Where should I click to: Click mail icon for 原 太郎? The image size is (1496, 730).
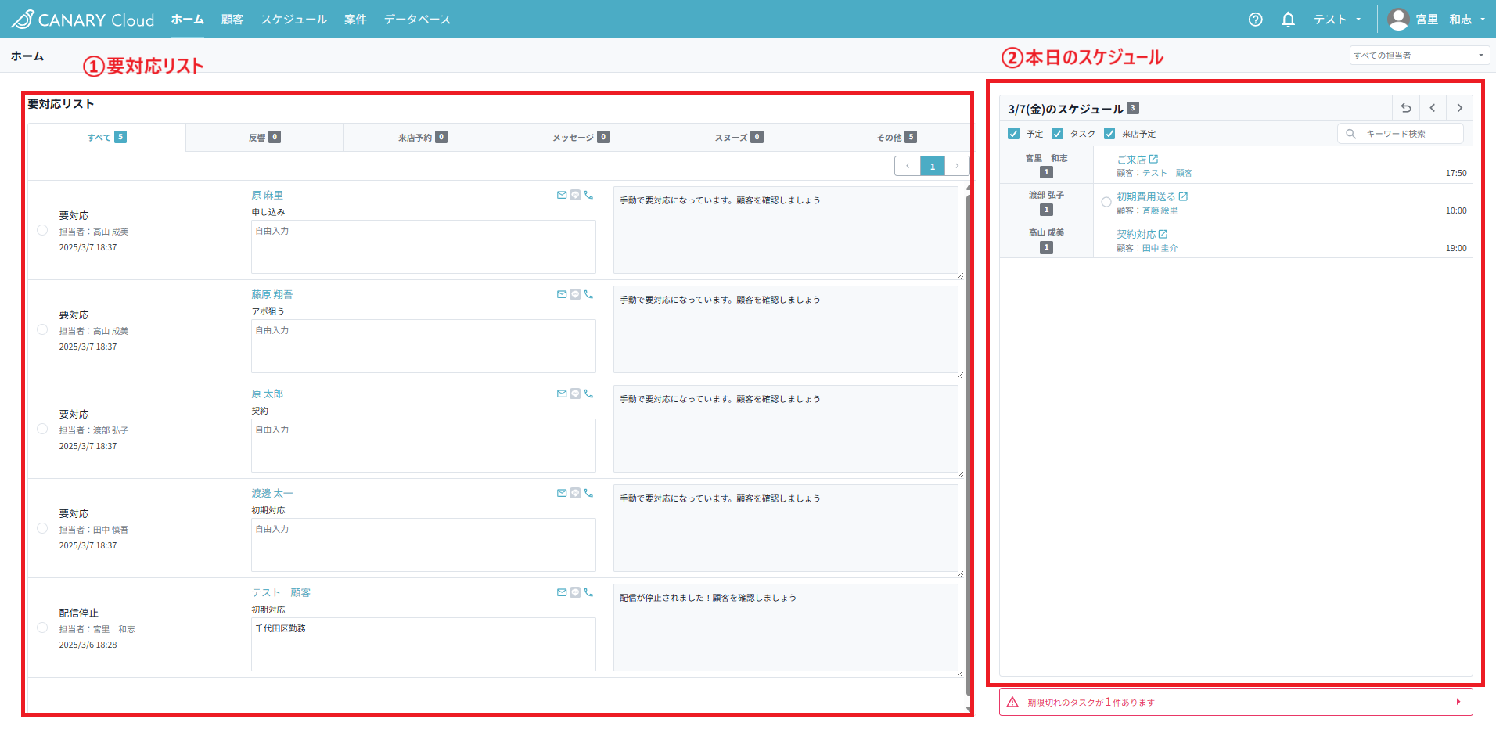(562, 394)
